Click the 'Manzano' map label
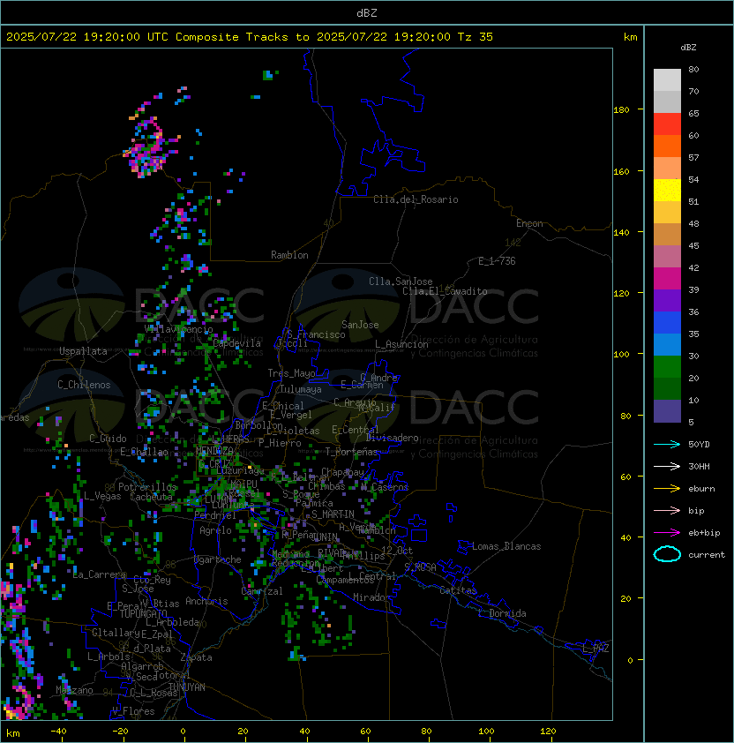This screenshot has width=734, height=743. tap(74, 690)
